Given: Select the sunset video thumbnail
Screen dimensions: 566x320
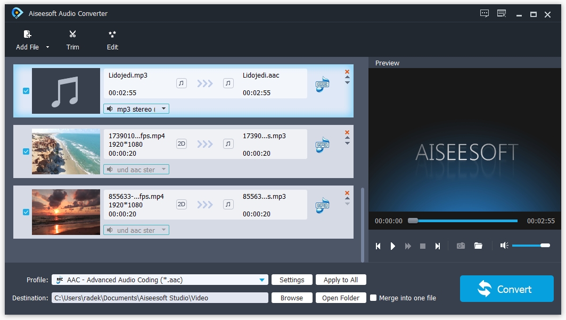Looking at the screenshot, I should 65,212.
